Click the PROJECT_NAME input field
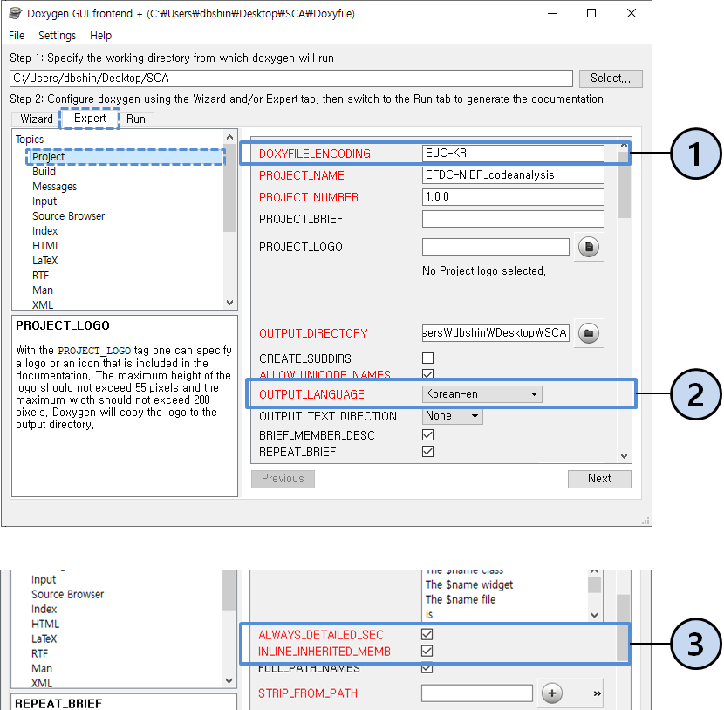 tap(513, 175)
